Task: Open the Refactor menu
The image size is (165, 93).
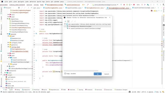Action: point(33,2)
